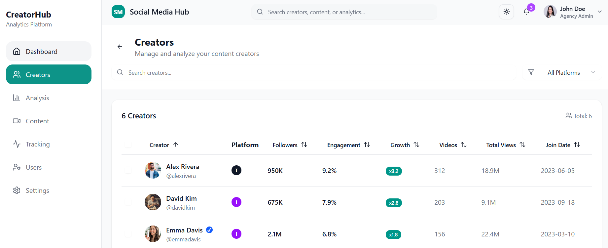Open Dashboard in the sidebar
This screenshot has width=608, height=248.
pyautogui.click(x=49, y=51)
